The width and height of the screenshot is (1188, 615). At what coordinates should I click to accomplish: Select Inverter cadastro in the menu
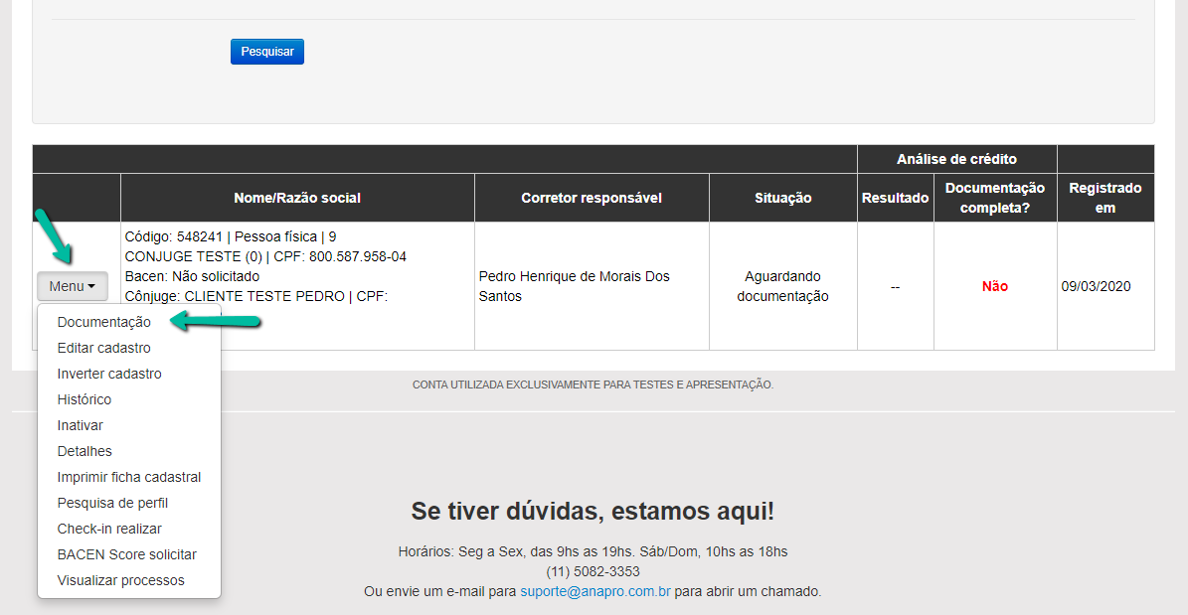[109, 374]
